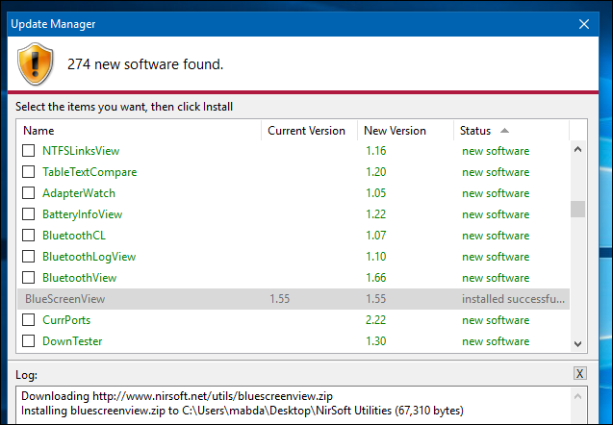This screenshot has width=613, height=425.
Task: Check the CurrPorts checkbox
Action: (x=28, y=319)
